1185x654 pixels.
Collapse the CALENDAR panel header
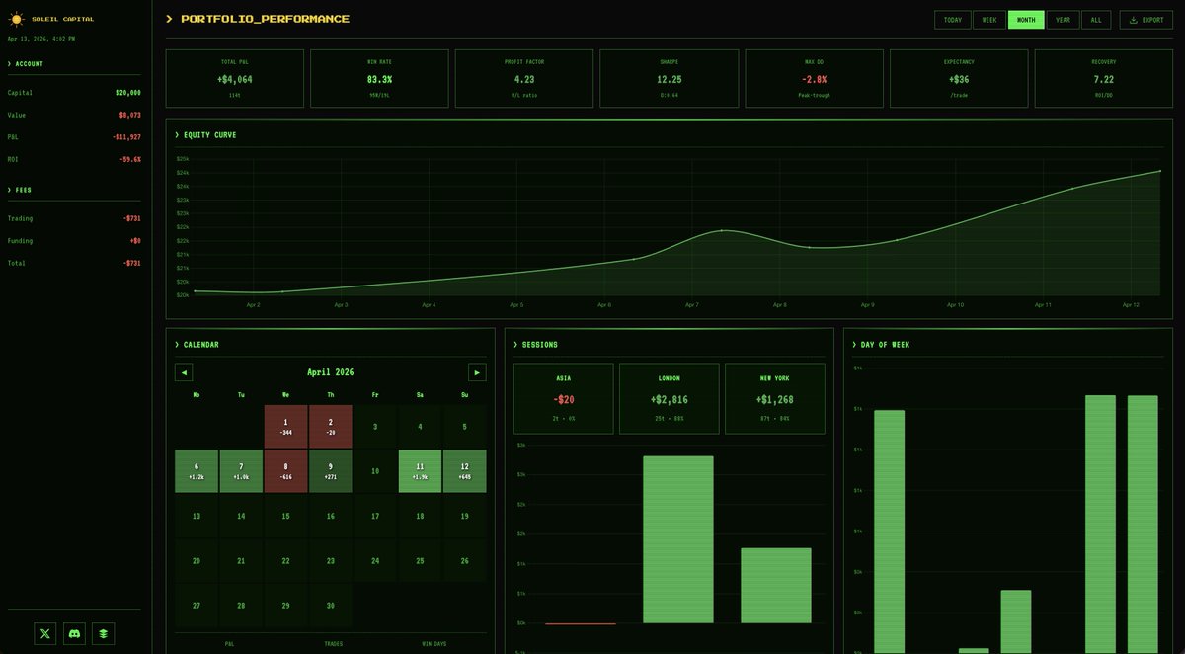[x=197, y=345]
